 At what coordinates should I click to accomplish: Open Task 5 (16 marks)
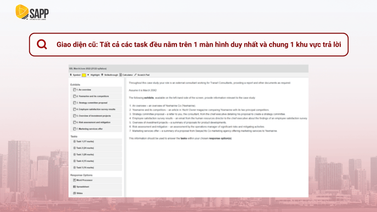pos(96,168)
